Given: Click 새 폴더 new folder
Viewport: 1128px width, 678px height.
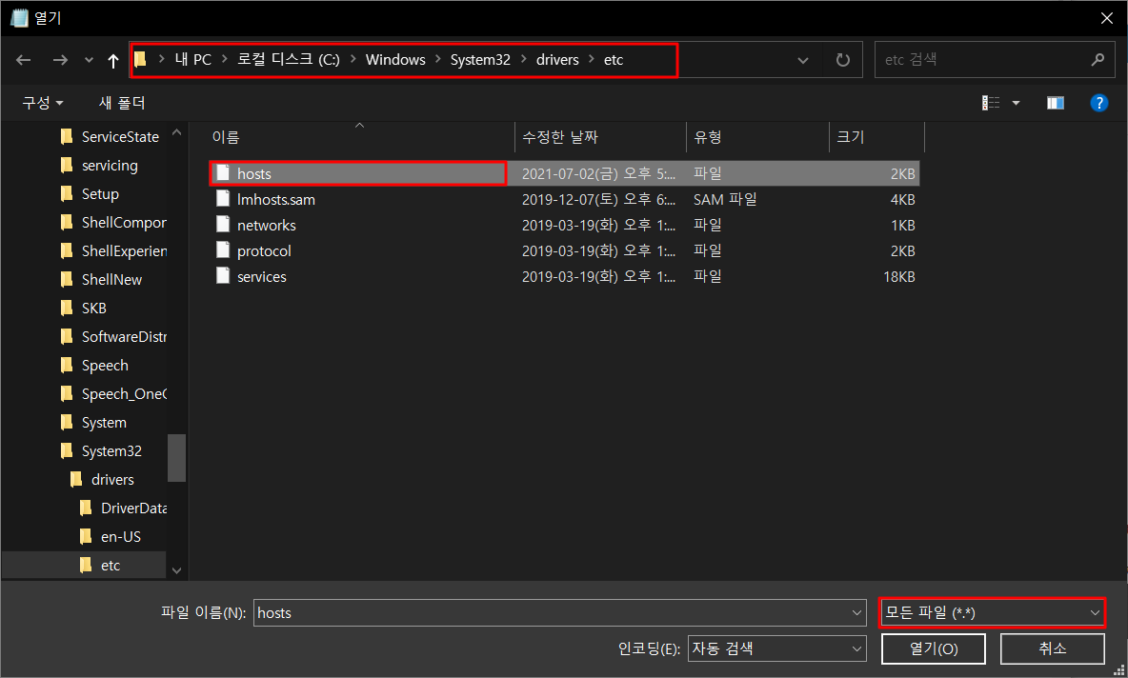Looking at the screenshot, I should (x=122, y=103).
